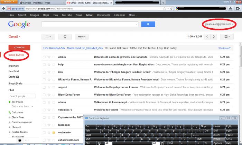
Task: Open the Sent Mail folder
Action: point(13,71)
